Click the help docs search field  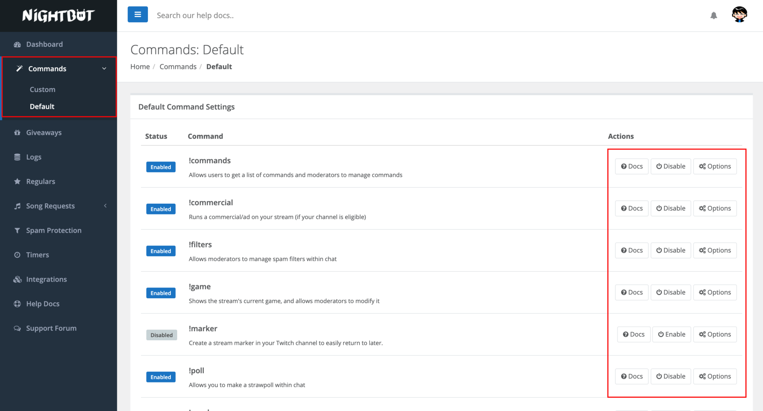click(x=278, y=15)
